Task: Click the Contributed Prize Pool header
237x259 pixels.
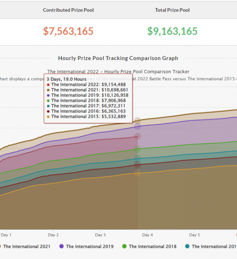Action: 68,10
